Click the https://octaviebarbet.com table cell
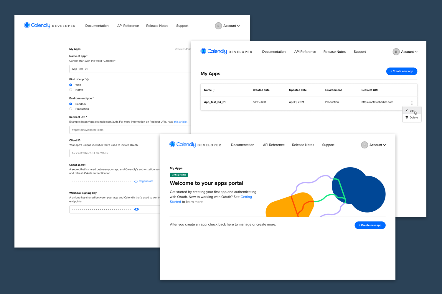 [x=377, y=102]
